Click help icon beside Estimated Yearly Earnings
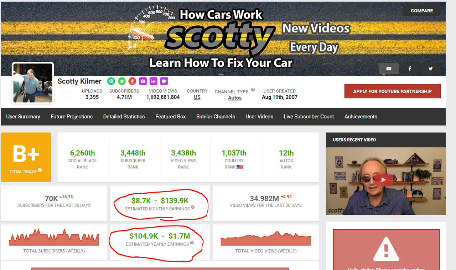This screenshot has width=456, height=270. [192, 243]
